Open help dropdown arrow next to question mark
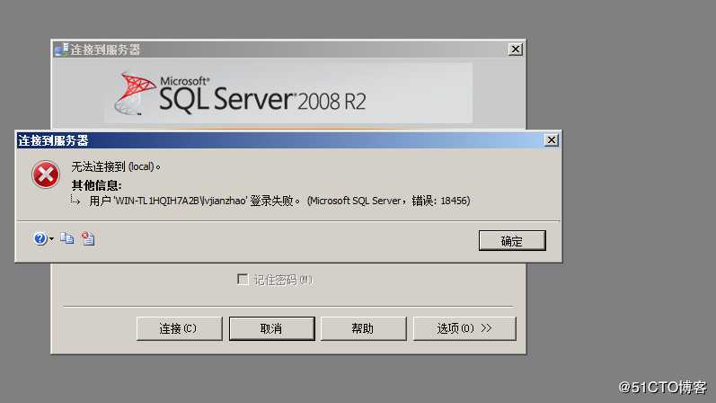This screenshot has height=403, width=716. click(51, 238)
